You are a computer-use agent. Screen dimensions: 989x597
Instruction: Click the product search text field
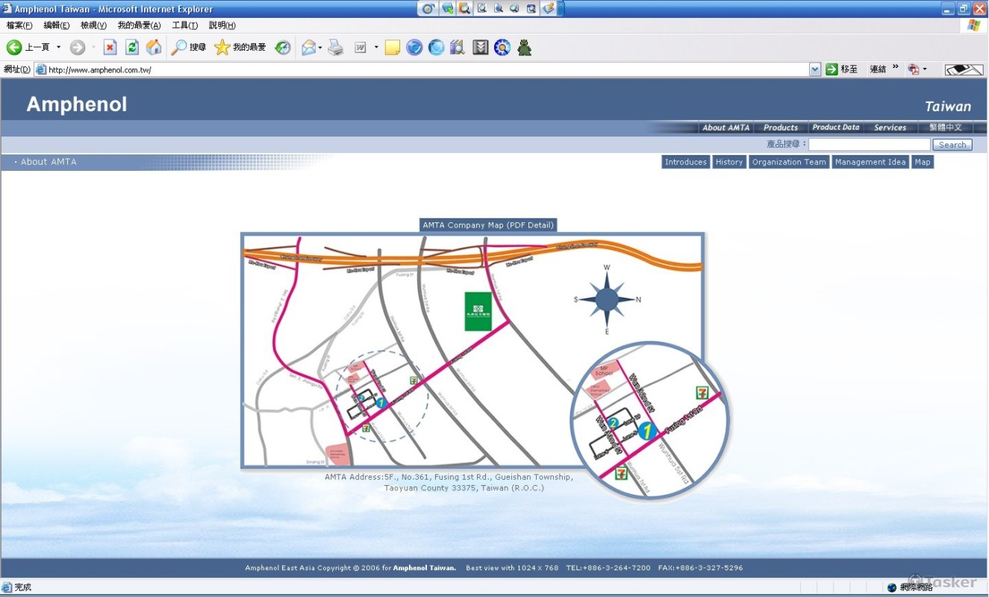[x=870, y=145]
